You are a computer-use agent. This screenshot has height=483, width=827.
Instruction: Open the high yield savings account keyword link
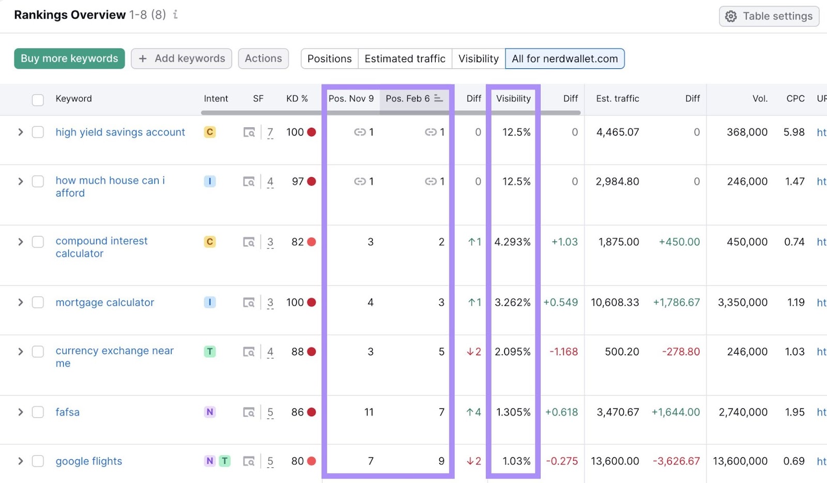coord(120,132)
